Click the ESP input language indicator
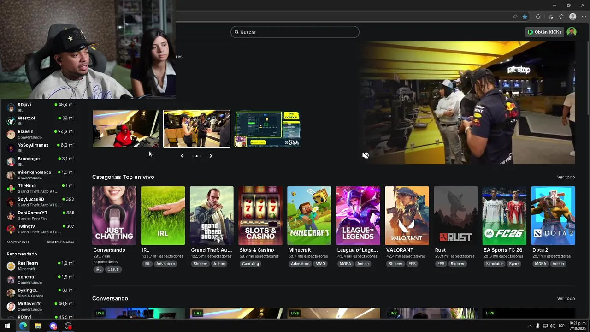This screenshot has width=590, height=332. coord(561,326)
